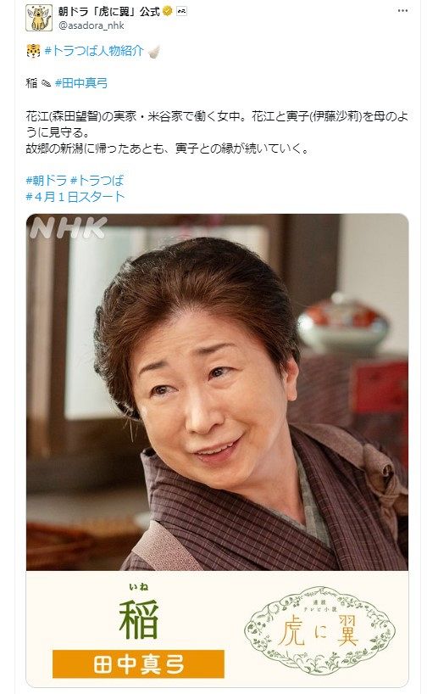Viewport: 427px width, 694px height.
Task: Click the small affiliation badge beside verified checkmark
Action: 181,12
